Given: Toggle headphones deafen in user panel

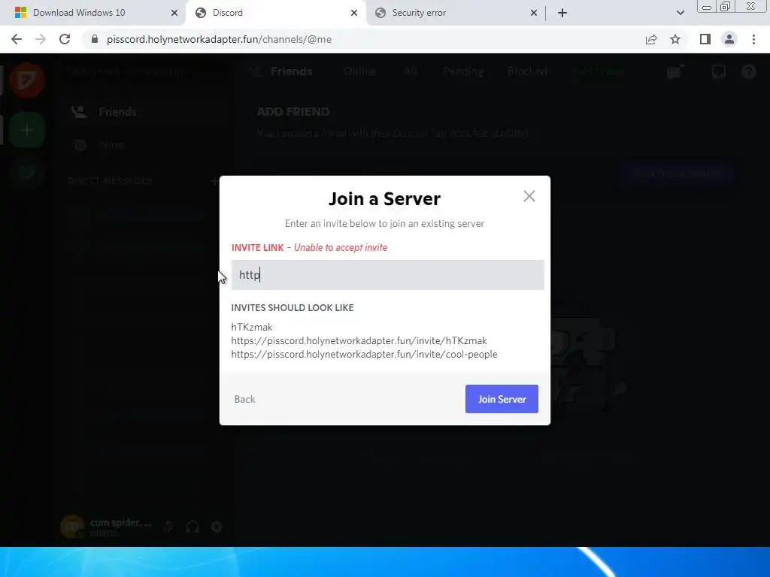Looking at the screenshot, I should 192,527.
